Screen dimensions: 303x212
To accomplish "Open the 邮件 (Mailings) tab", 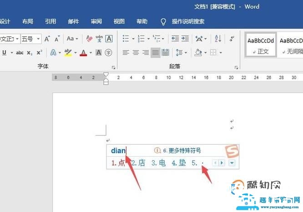I will 73,21.
